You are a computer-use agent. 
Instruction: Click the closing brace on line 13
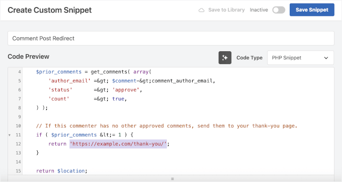(38, 153)
